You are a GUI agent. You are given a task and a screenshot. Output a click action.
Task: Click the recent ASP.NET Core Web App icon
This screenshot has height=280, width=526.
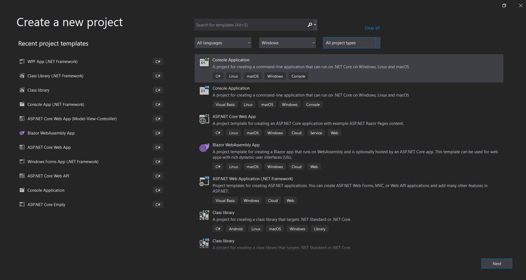click(22, 147)
